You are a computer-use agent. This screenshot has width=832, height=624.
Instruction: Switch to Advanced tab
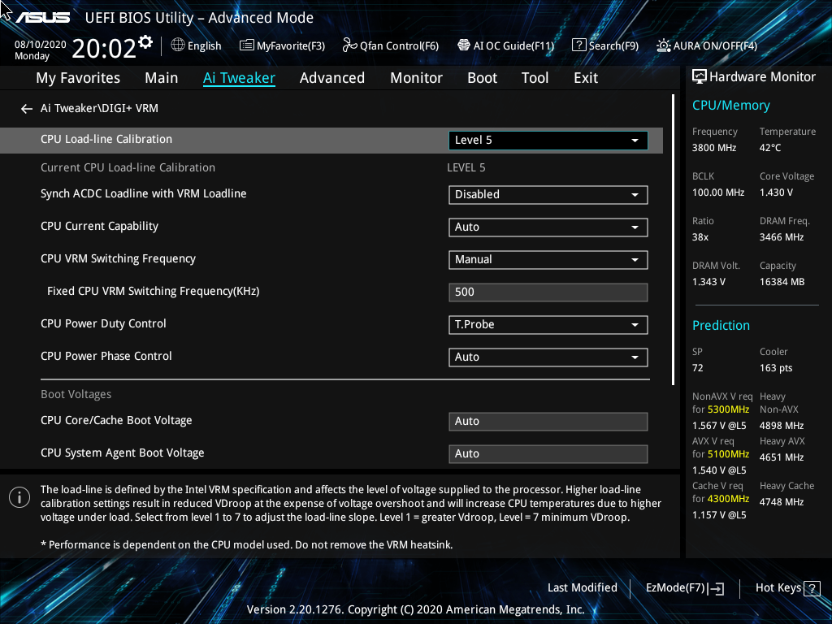coord(332,78)
